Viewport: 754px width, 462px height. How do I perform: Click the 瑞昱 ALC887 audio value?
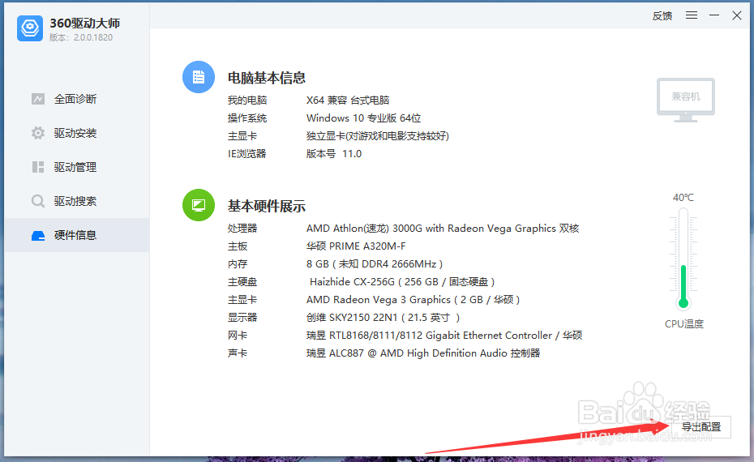423,353
